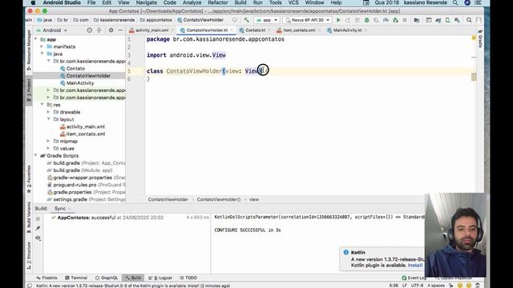Image resolution: width=513 pixels, height=288 pixels.
Task: Click the Profile app icon
Action: tap(386, 20)
